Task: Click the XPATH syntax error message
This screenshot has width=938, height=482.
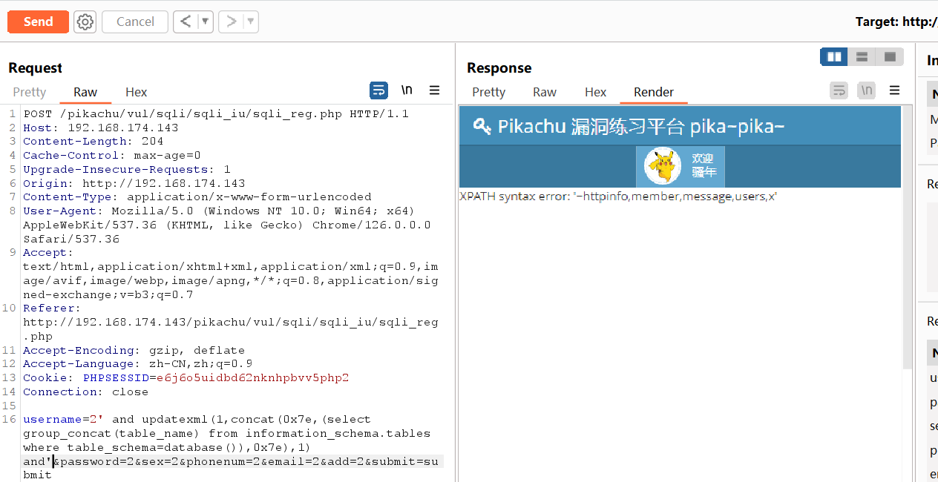Action: 618,197
